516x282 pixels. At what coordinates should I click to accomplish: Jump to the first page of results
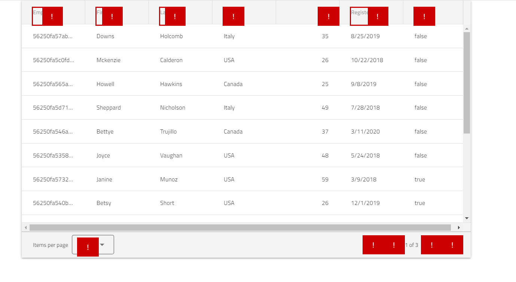(373, 245)
